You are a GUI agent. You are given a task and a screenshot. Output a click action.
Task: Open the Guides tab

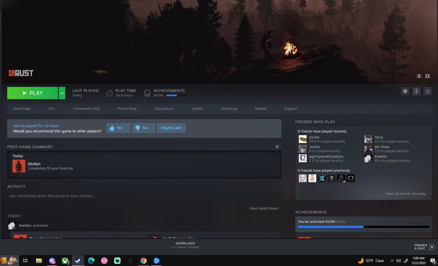[197, 109]
